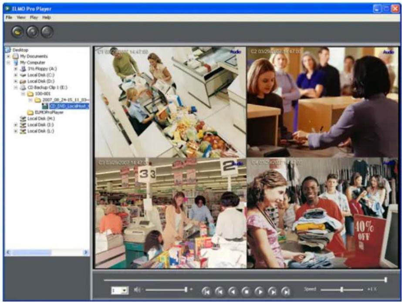The width and height of the screenshot is (402, 302).
Task: Collapse the 100-001 folder node
Action: pos(23,93)
